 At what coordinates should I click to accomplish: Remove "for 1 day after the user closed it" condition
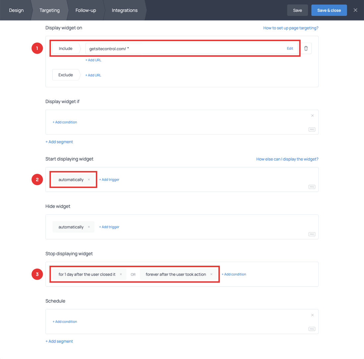pyautogui.click(x=121, y=274)
